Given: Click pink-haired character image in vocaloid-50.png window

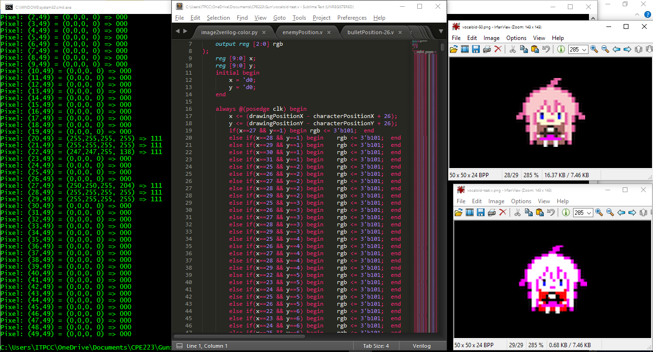Looking at the screenshot, I should pyautogui.click(x=550, y=112).
